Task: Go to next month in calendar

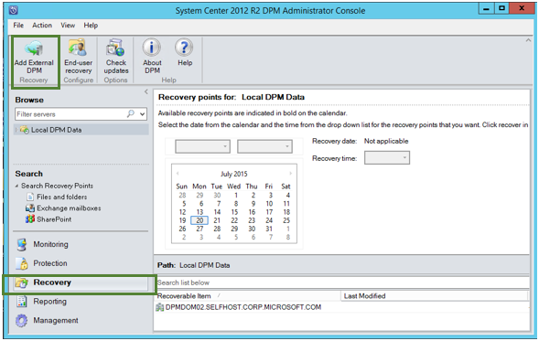Action: [290, 174]
